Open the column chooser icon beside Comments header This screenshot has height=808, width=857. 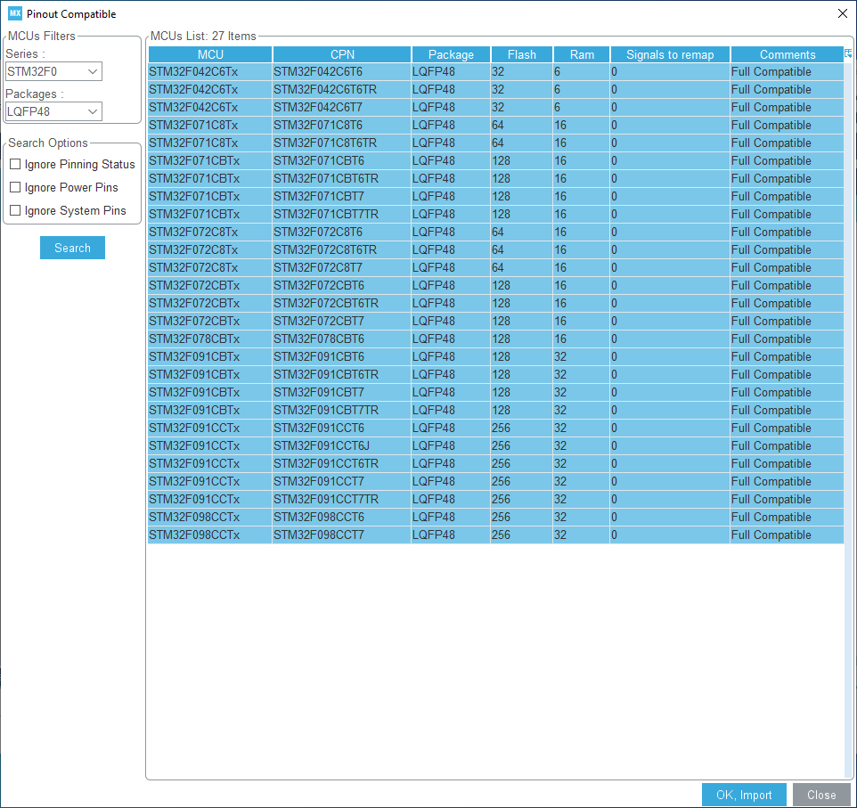pos(848,53)
